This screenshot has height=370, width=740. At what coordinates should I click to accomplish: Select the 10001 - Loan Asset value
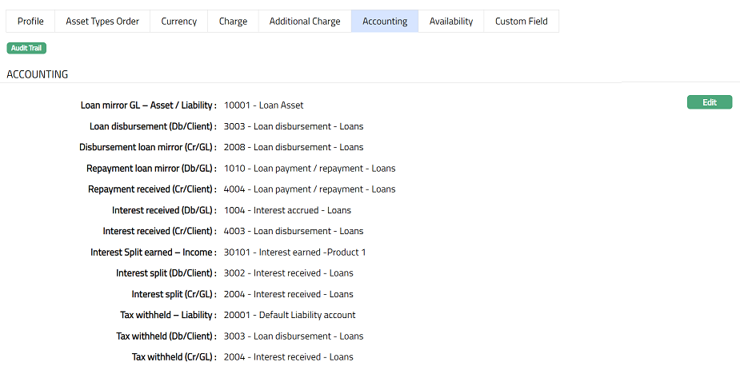[263, 105]
